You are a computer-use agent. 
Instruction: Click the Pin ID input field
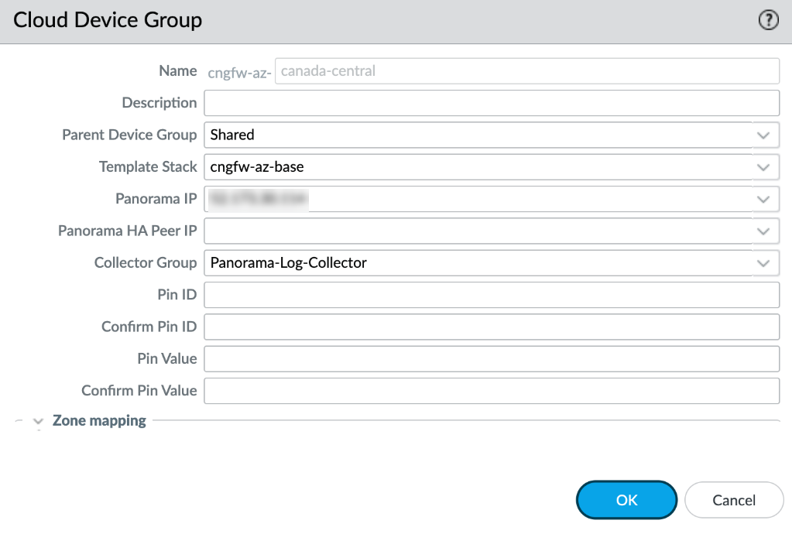[x=492, y=295]
